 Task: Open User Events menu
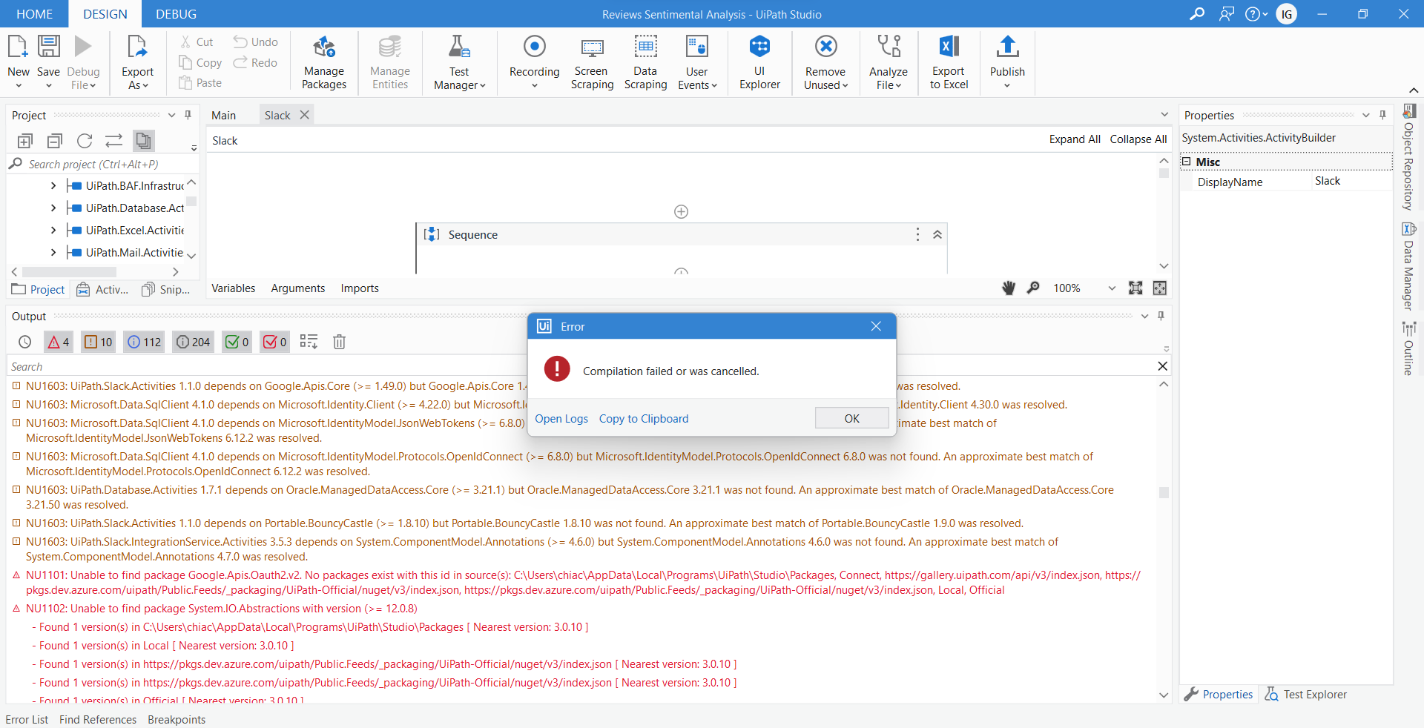point(697,63)
